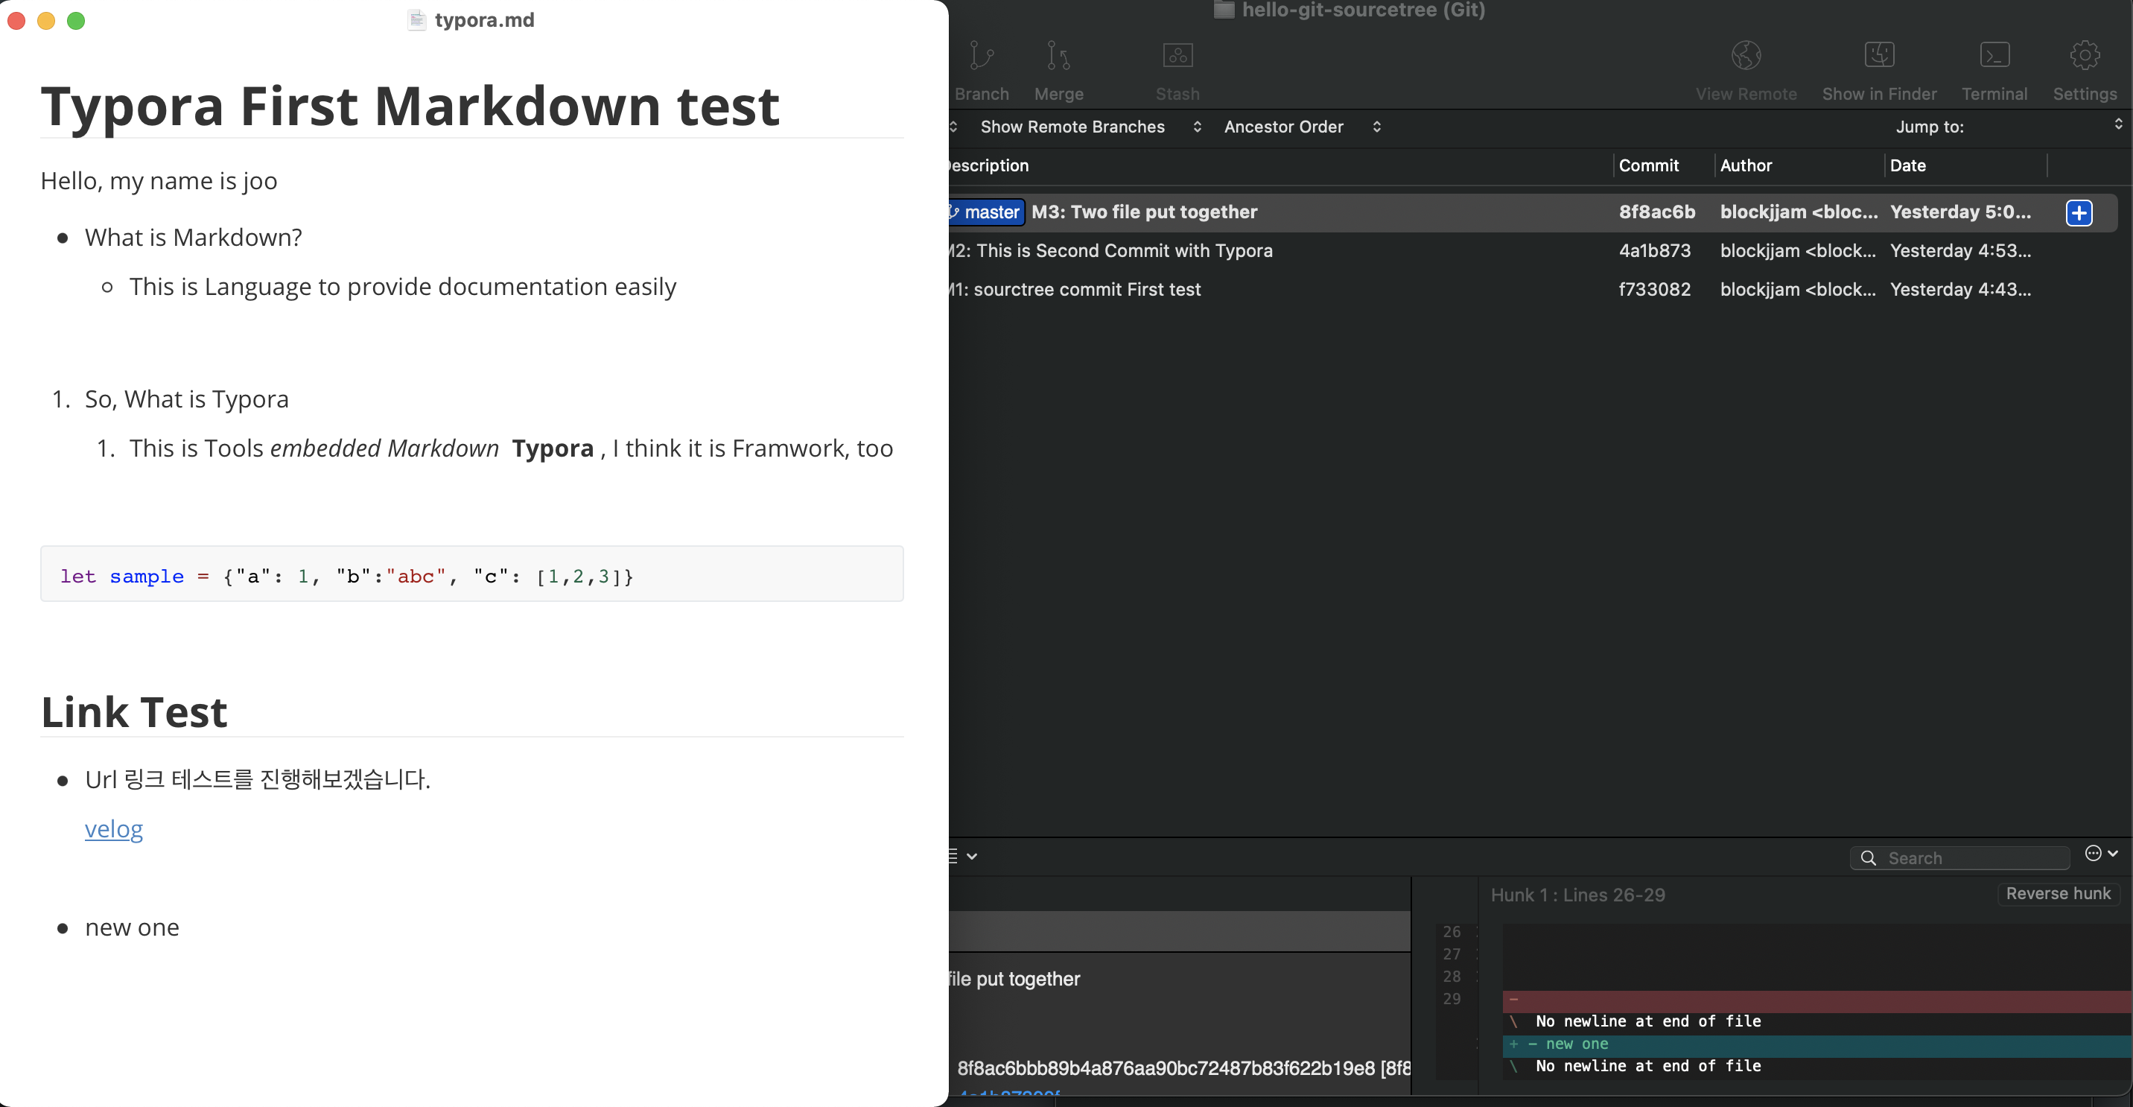This screenshot has width=2133, height=1107.
Task: Open SourceTree Settings gear icon
Action: click(x=2084, y=57)
